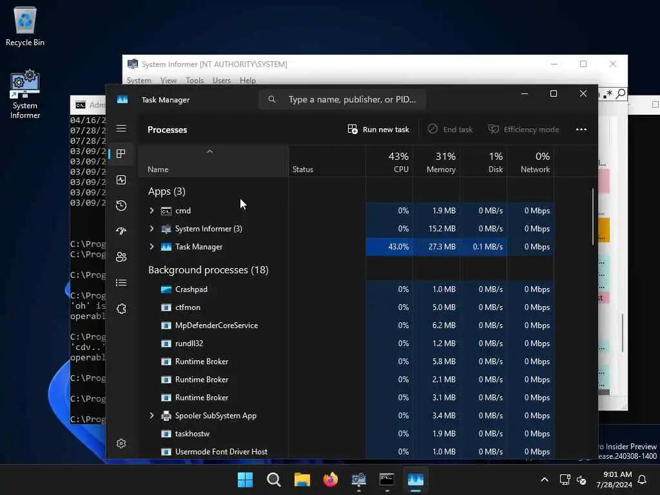The width and height of the screenshot is (660, 495).
Task: Show hidden system tray icons chevron
Action: [x=544, y=480]
